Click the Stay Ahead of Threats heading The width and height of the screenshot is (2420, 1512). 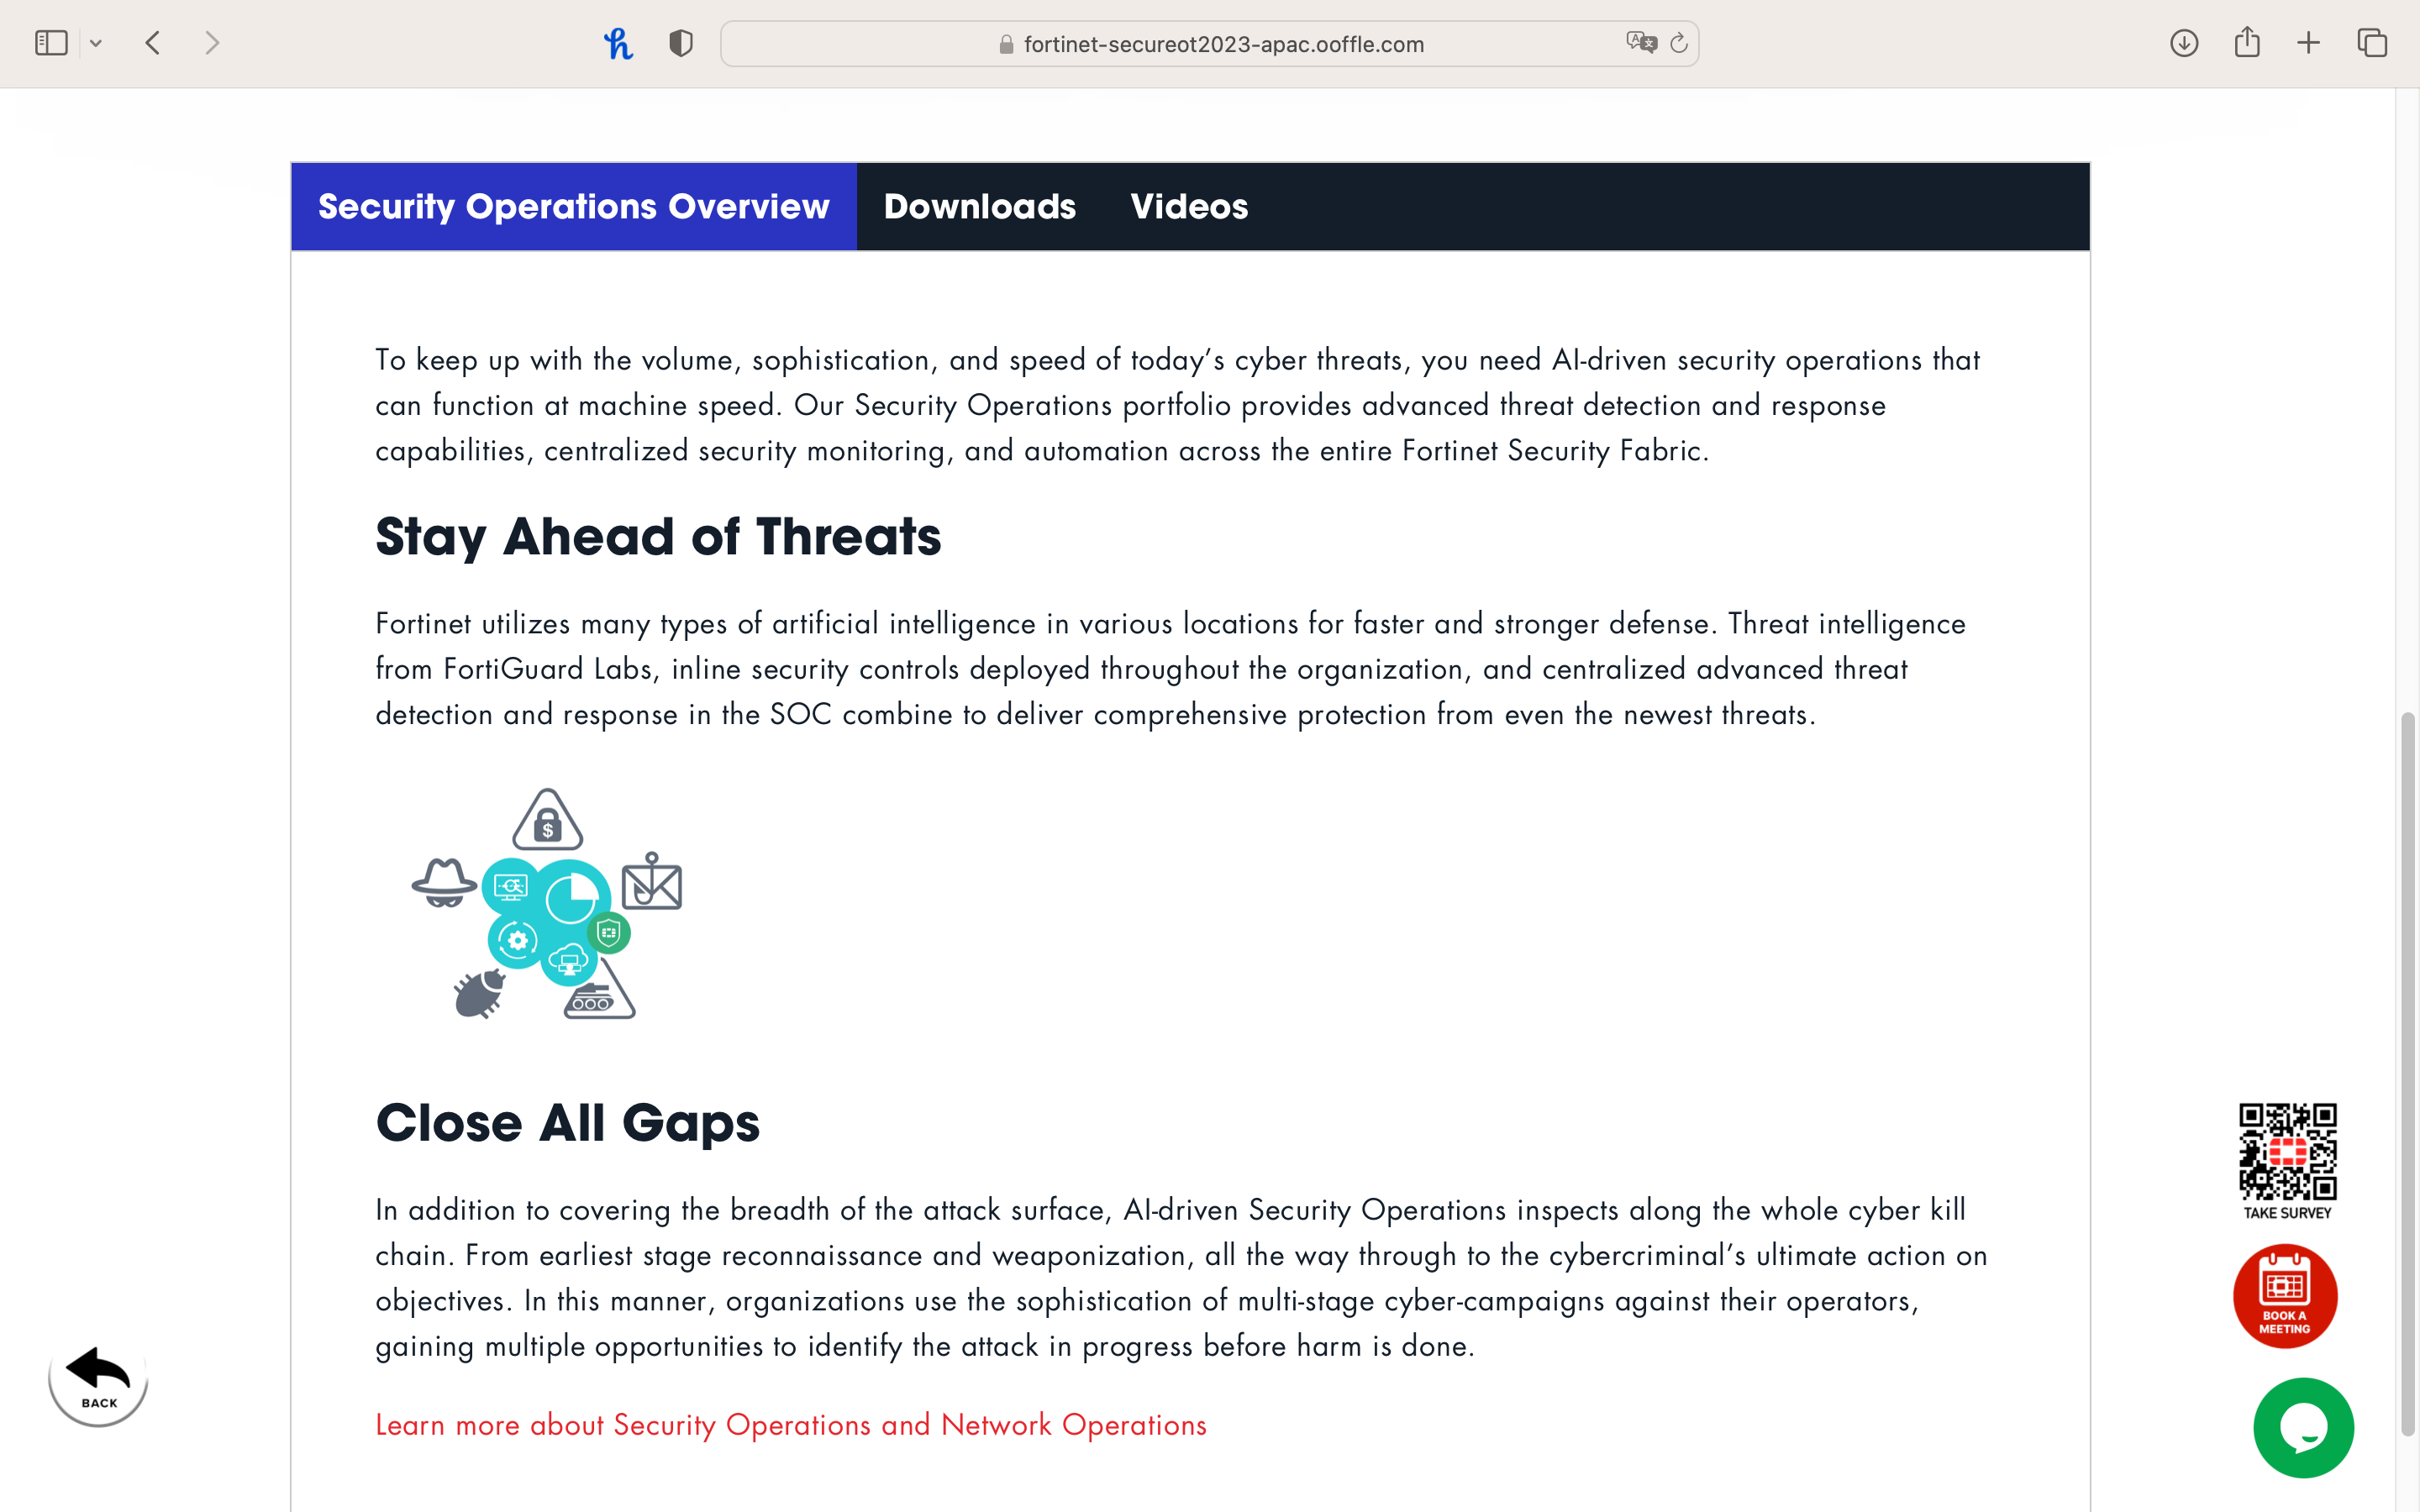658,537
